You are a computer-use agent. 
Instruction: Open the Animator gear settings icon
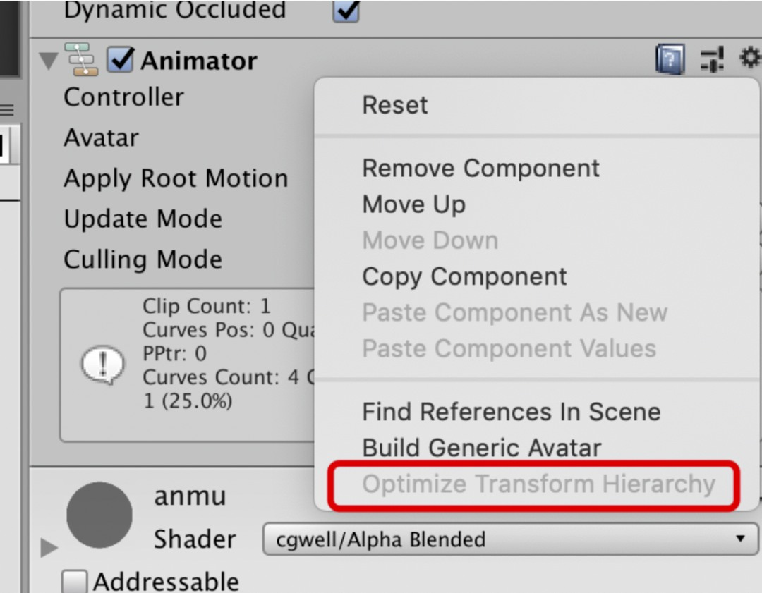(750, 59)
